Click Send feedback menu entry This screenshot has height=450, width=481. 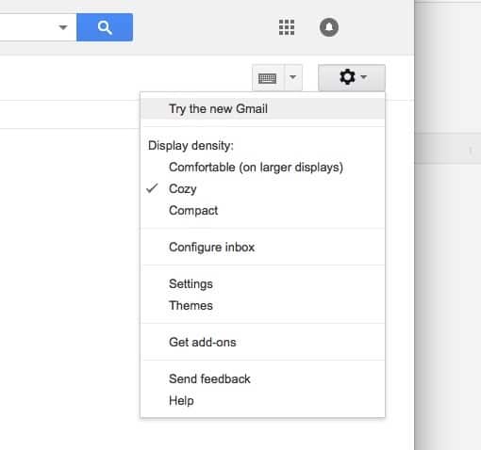click(263, 379)
